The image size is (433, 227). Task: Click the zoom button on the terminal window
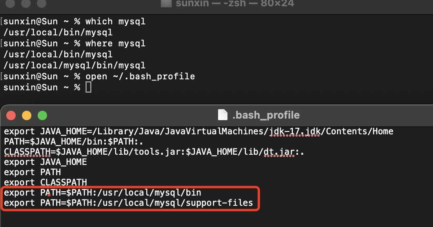[x=41, y=5]
